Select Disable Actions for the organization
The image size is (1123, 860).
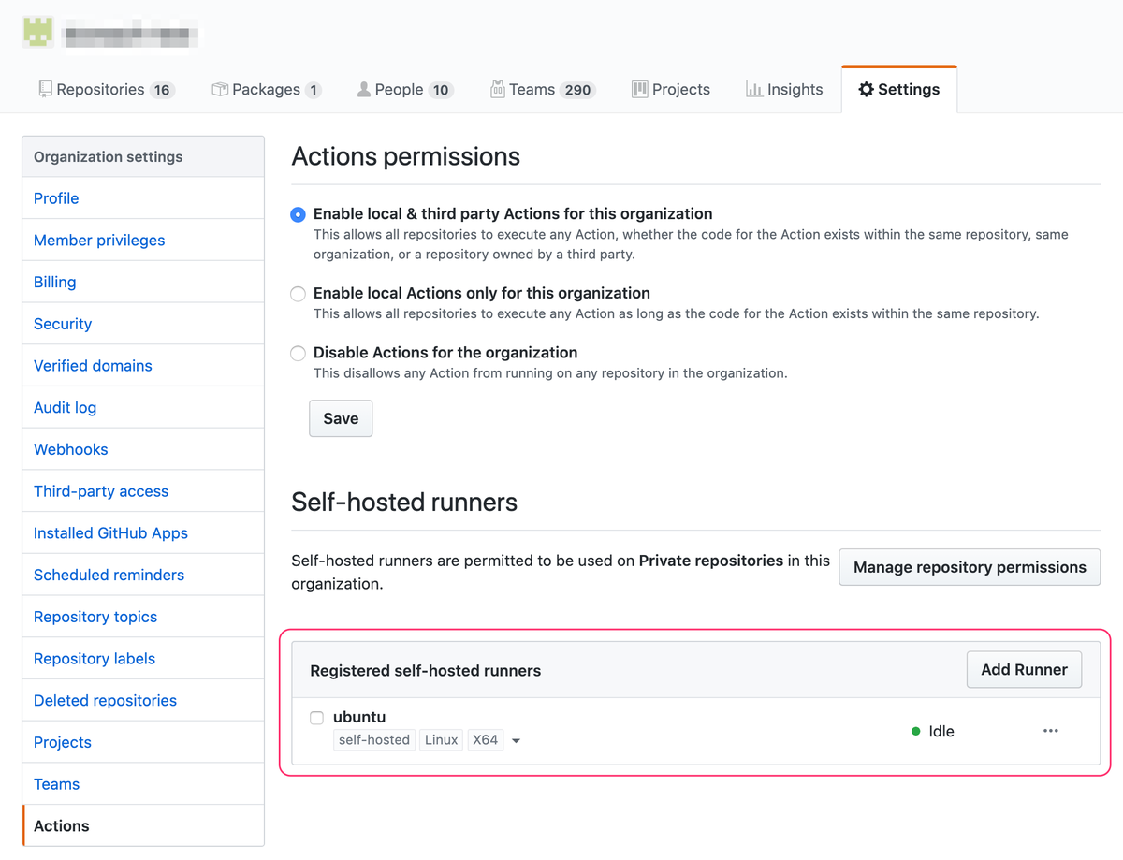click(x=299, y=354)
